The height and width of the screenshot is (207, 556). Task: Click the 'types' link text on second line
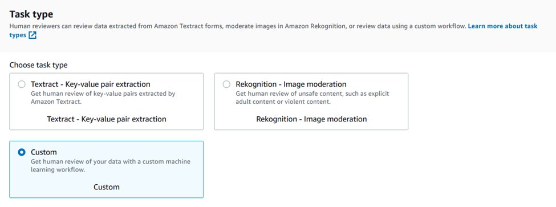(18, 35)
